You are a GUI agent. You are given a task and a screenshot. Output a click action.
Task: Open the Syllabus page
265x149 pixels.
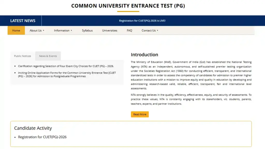(x=87, y=30)
